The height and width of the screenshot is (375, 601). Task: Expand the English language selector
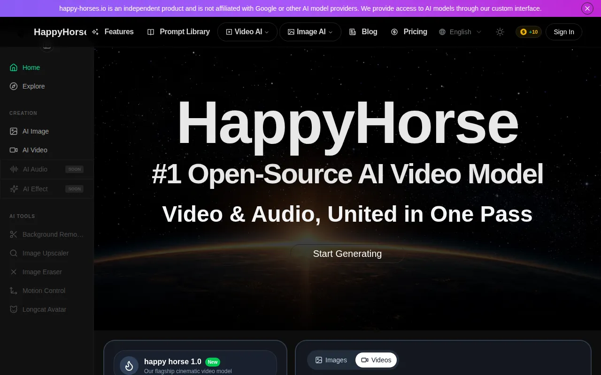(460, 32)
